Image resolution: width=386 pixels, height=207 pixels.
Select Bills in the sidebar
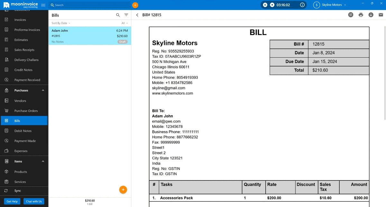point(24,121)
